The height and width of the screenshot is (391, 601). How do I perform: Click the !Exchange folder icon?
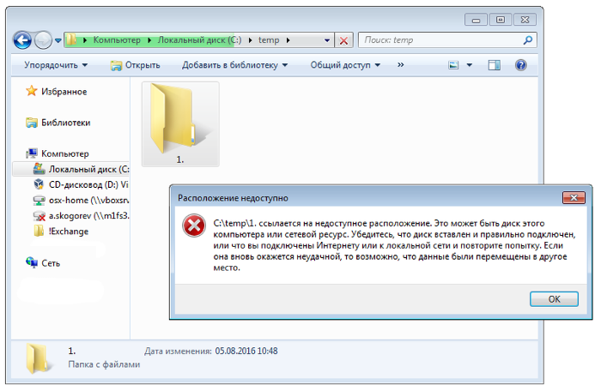39,231
